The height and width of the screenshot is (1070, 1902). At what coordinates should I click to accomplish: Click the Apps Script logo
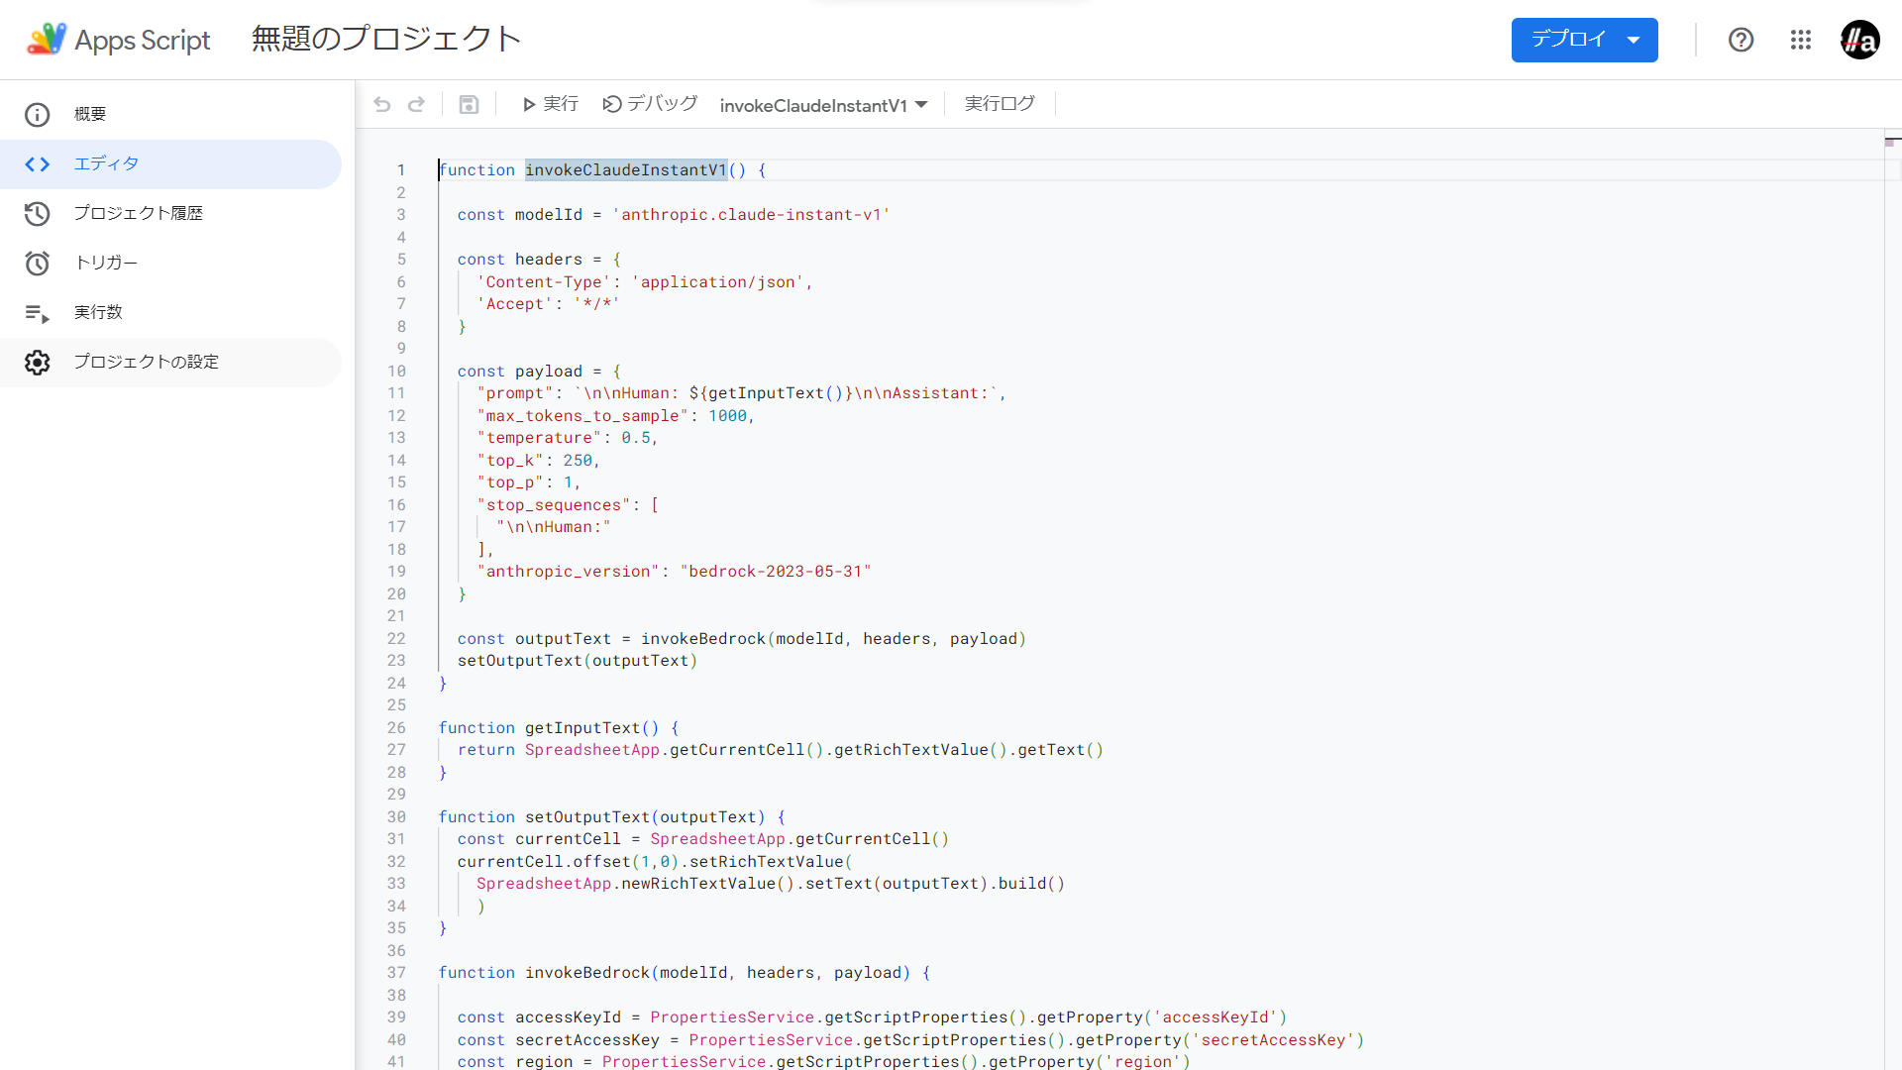point(119,40)
